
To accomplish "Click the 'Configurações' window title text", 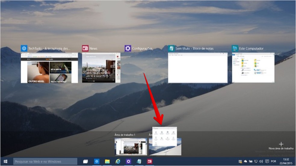I will pos(142,49).
